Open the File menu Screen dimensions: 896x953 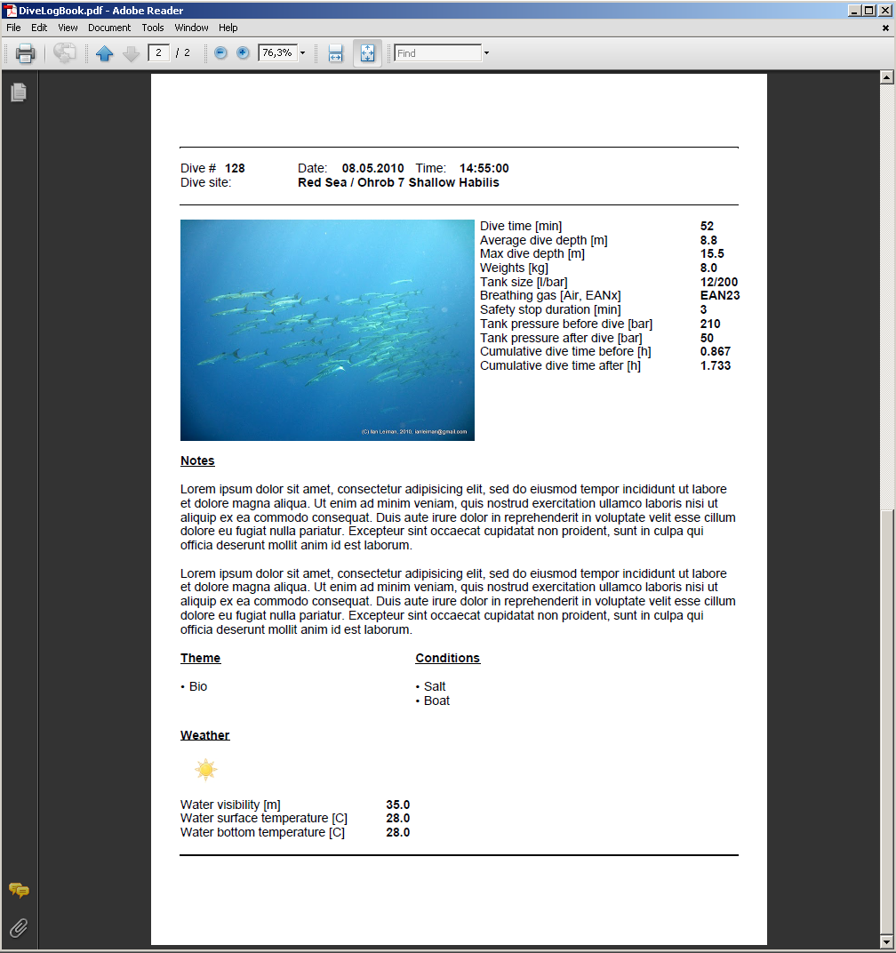click(13, 28)
